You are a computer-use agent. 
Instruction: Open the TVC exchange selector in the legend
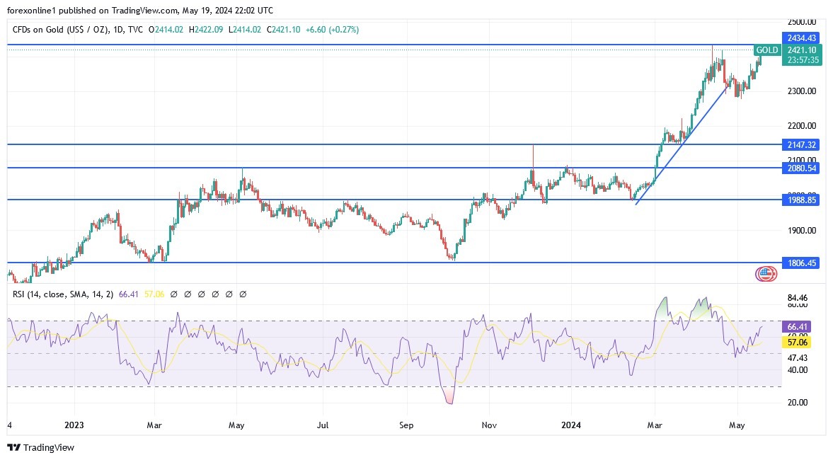coord(137,30)
